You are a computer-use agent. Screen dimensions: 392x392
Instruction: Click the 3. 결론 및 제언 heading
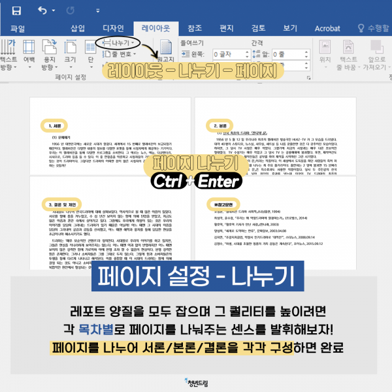(x=62, y=204)
